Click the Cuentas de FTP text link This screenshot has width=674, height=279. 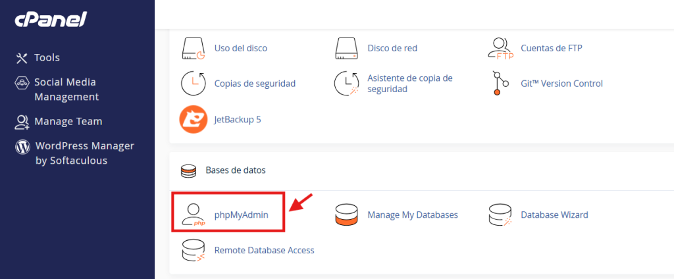click(x=552, y=48)
